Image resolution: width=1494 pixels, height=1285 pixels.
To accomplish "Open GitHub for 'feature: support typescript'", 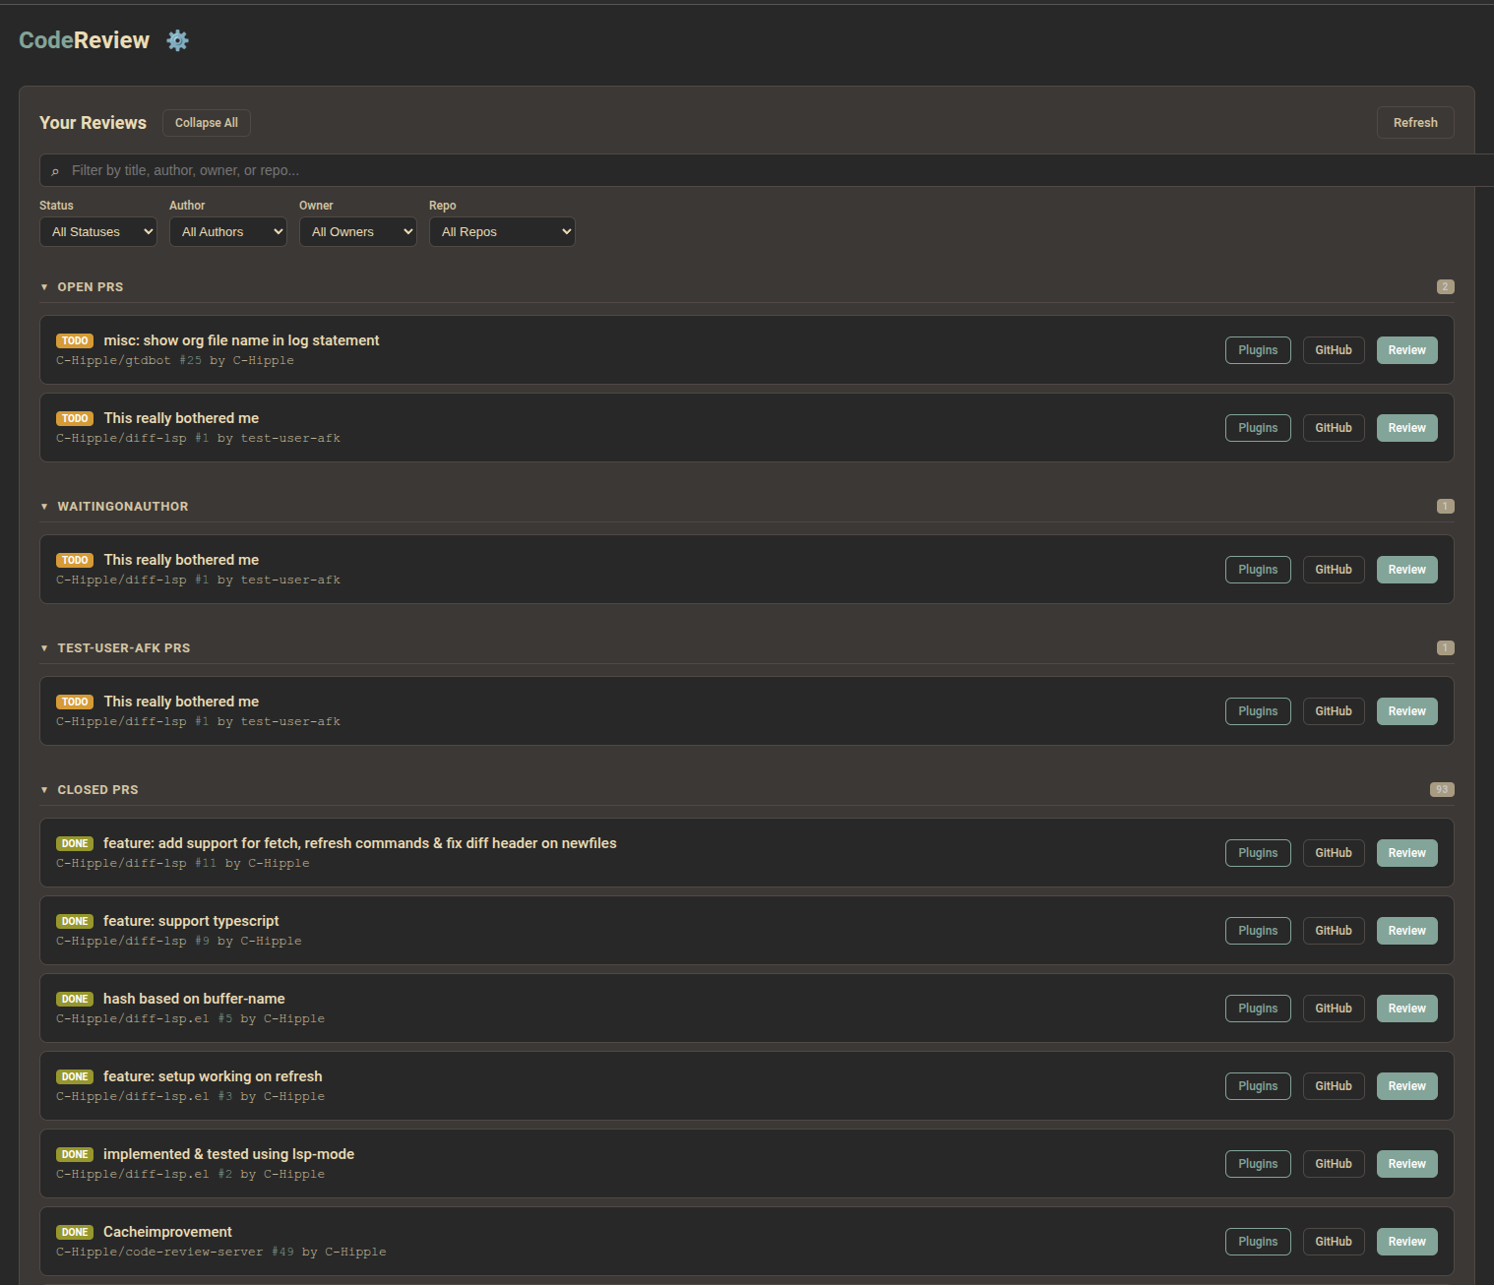I will pos(1334,931).
